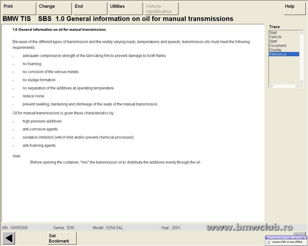This screenshot has width=308, height=246.
Task: Click the Trace panel heading
Action: (x=274, y=27)
